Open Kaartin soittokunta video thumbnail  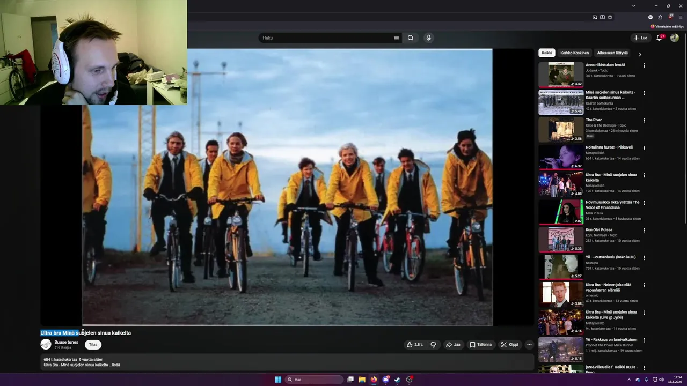(x=561, y=102)
